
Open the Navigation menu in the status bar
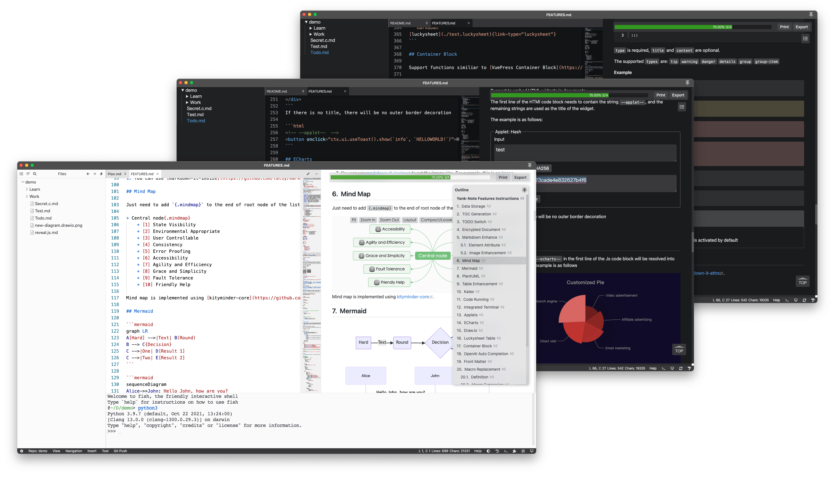point(74,451)
